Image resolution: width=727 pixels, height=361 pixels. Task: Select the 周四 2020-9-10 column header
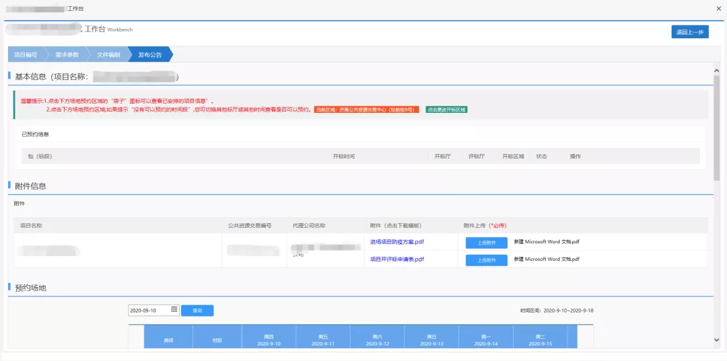[x=269, y=339]
